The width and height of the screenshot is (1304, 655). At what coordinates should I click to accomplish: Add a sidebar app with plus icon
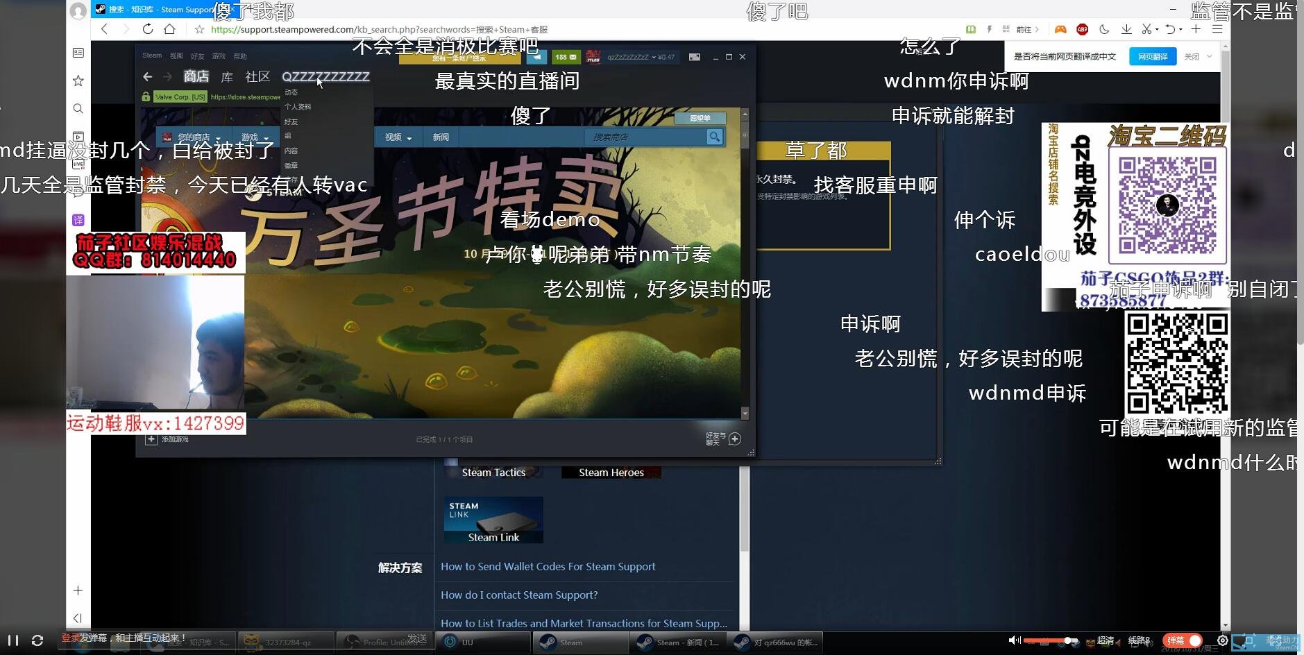point(78,590)
